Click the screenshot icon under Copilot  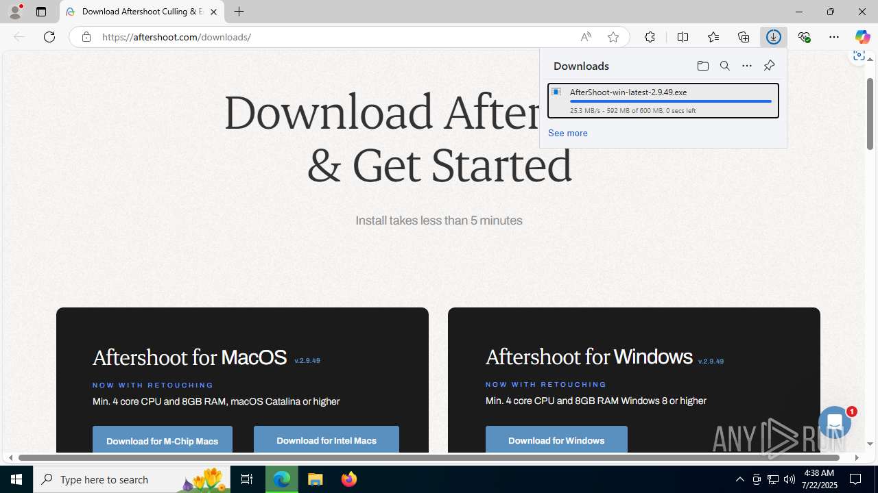pos(859,56)
